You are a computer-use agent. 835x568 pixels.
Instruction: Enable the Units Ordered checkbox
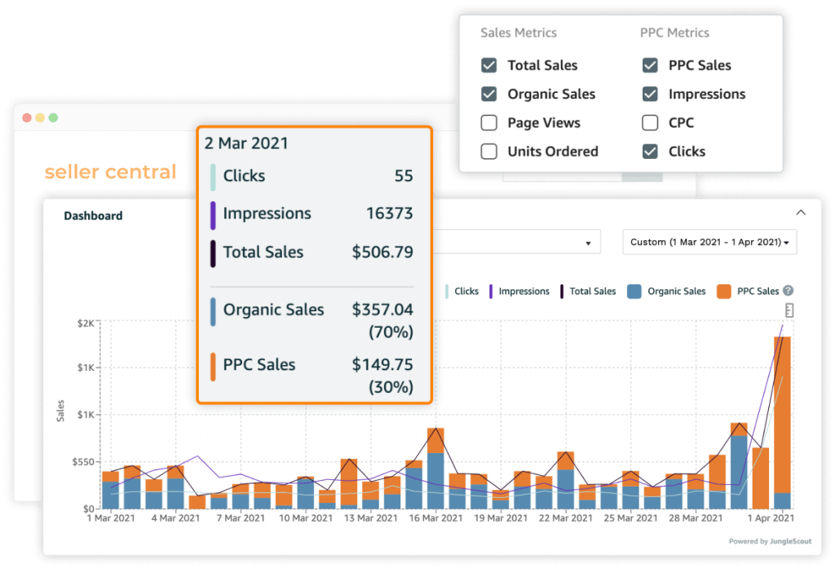489,152
